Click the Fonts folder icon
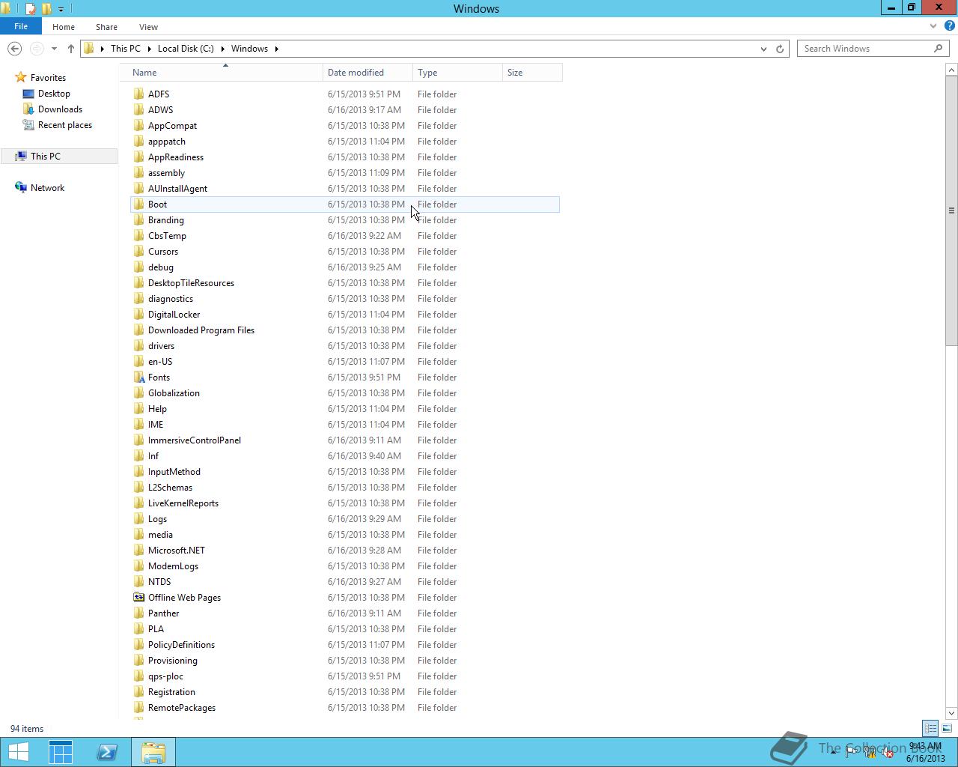 click(138, 378)
